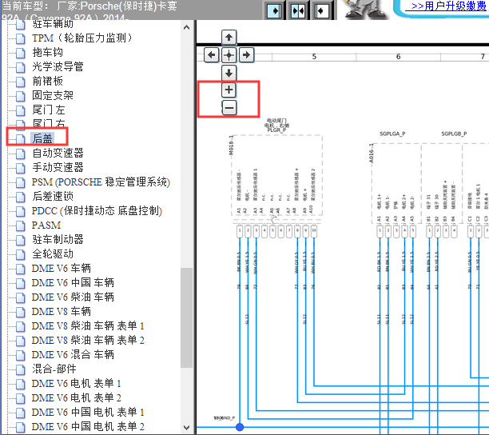Select DME V6 中国 电机 表单 2
Viewport: 489px width, 435px height.
[x=88, y=426]
